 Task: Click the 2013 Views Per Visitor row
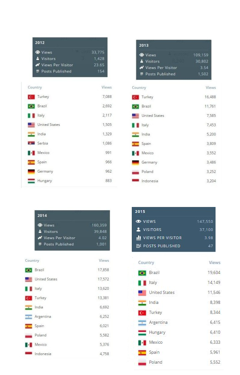(174, 67)
